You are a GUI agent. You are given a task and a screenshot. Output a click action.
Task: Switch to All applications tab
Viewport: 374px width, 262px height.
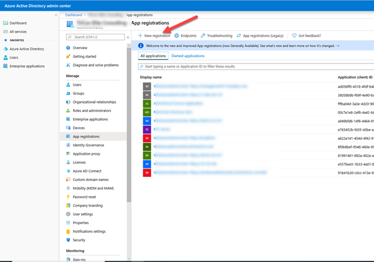pos(153,56)
